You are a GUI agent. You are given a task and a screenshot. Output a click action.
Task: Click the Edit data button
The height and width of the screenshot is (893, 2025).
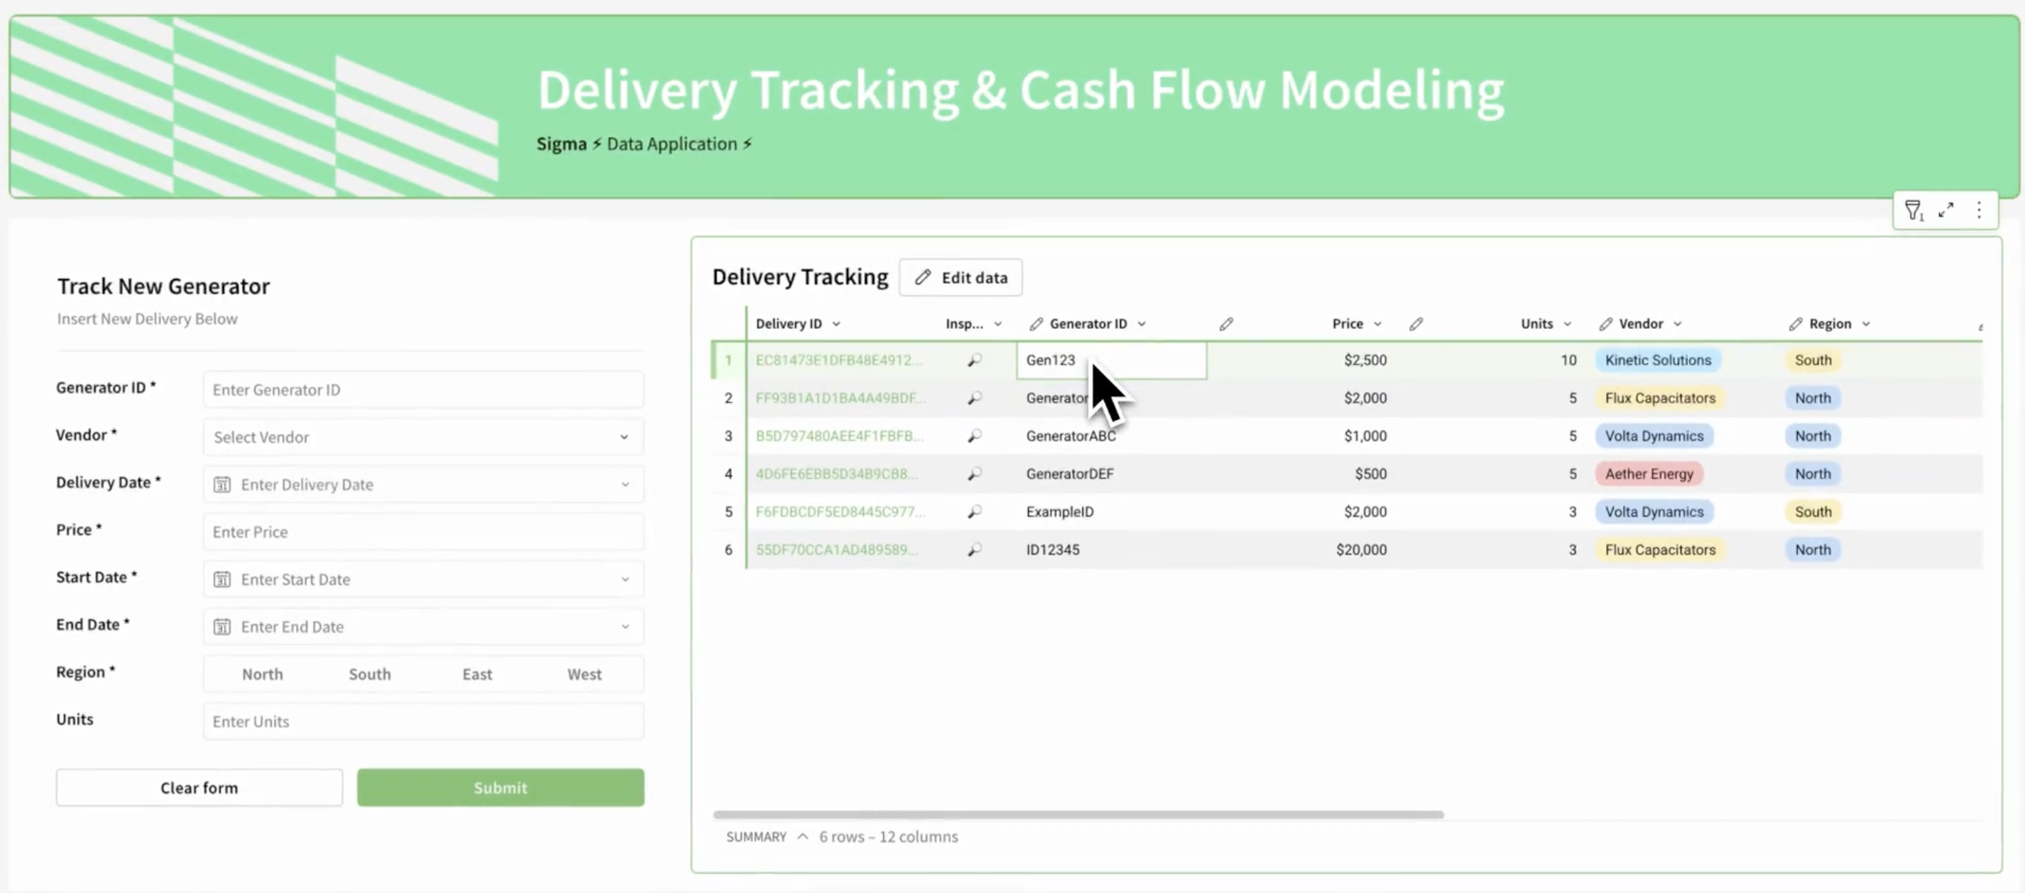click(961, 277)
